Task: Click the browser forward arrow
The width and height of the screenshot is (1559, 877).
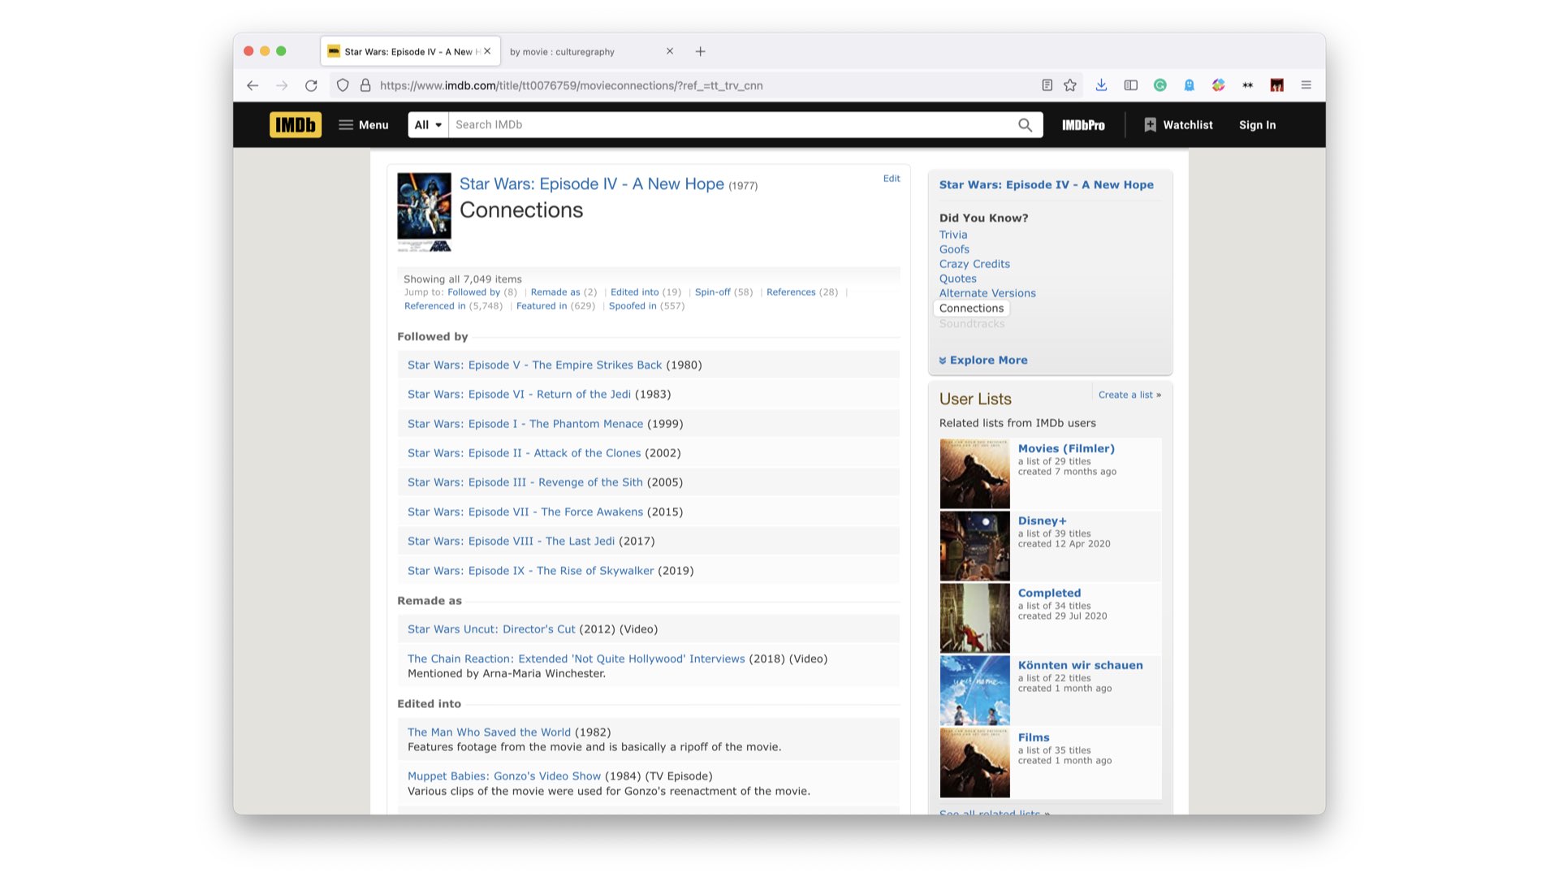Action: coord(282,85)
